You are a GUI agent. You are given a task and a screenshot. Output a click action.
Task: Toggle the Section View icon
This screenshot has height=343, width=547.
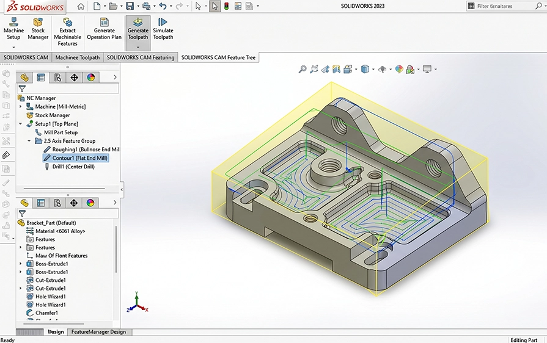click(336, 70)
